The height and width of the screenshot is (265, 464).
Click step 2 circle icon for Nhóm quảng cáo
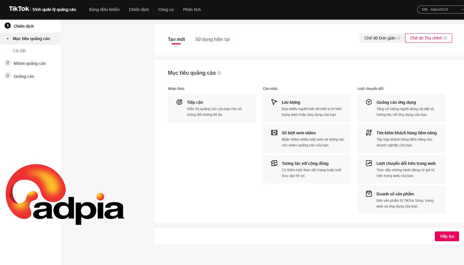pos(8,63)
